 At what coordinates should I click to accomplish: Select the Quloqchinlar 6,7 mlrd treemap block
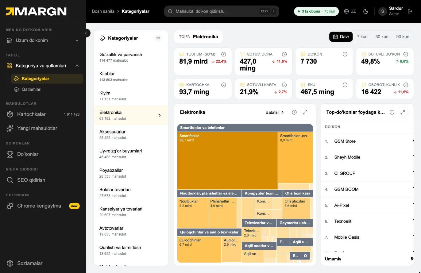(199, 249)
